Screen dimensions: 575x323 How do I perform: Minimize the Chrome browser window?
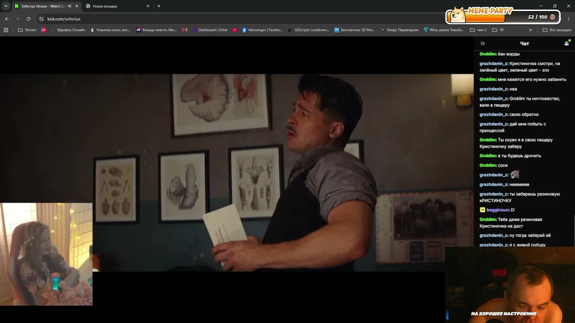coord(540,6)
